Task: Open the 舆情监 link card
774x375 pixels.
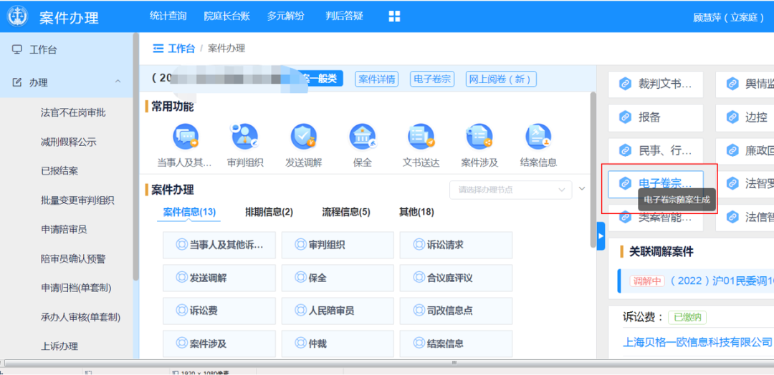Action: tap(745, 84)
